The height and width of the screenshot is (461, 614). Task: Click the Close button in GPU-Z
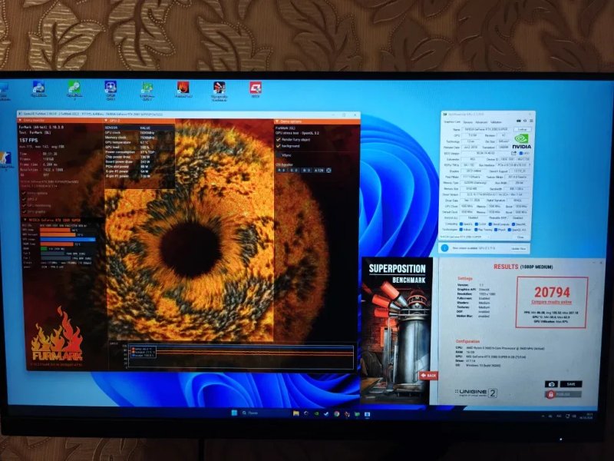[520, 237]
